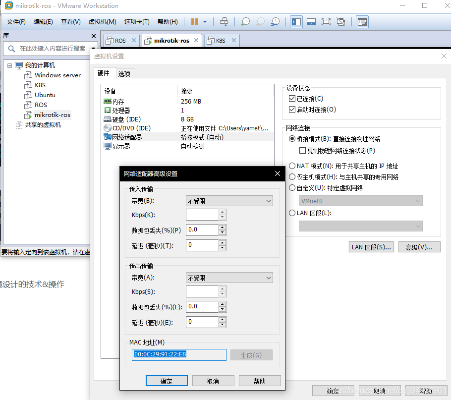Open the 编辑(E) menu
The image size is (451, 400).
(x=43, y=22)
